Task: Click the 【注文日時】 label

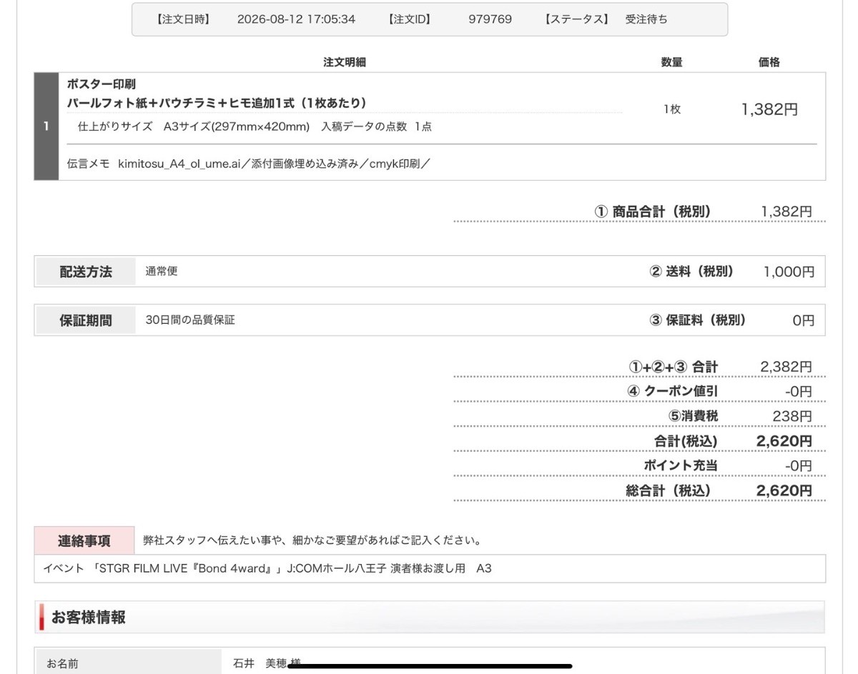Action: 183,19
